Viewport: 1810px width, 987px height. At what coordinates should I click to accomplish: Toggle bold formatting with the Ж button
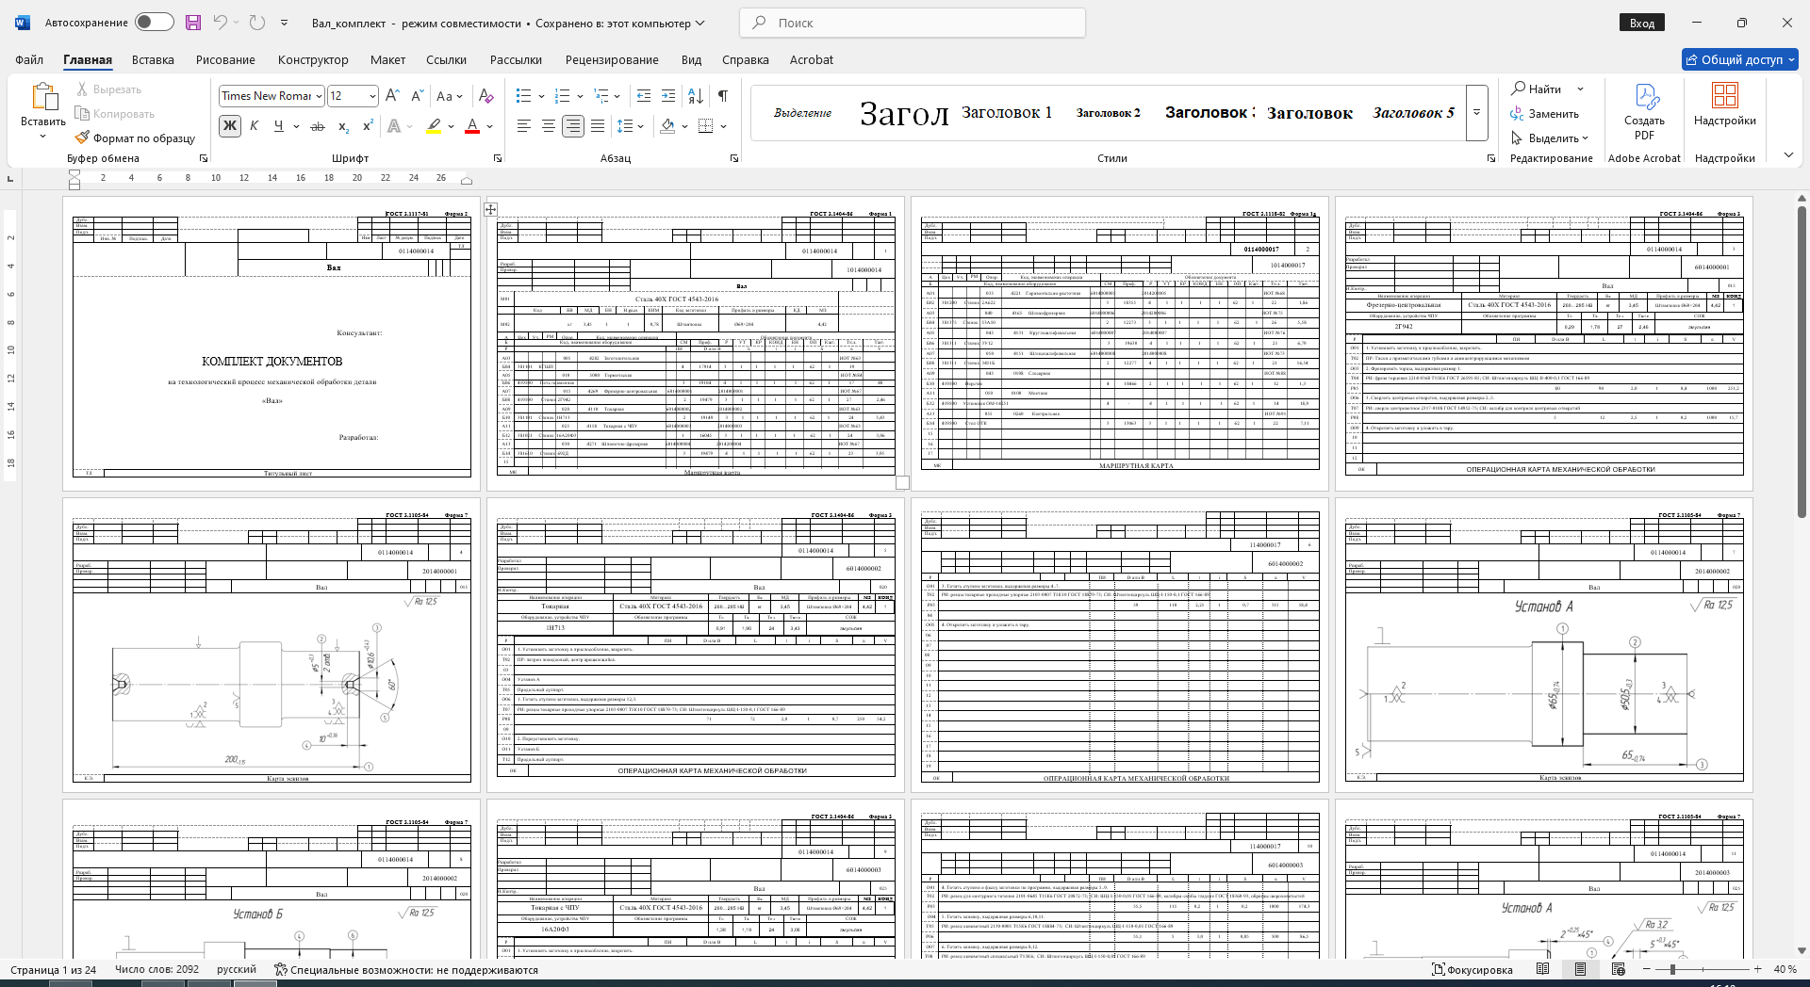click(x=229, y=125)
